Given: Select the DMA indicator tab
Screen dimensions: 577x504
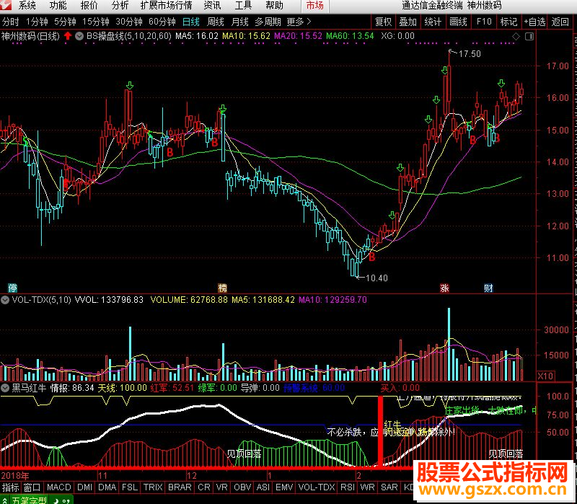Looking at the screenshot, I should (x=107, y=487).
